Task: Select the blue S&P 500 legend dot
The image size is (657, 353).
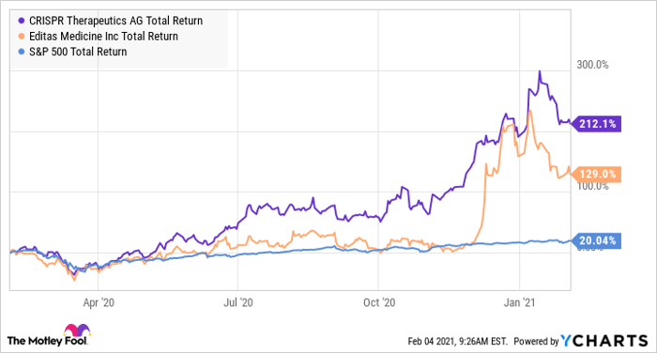Action: pyautogui.click(x=22, y=52)
